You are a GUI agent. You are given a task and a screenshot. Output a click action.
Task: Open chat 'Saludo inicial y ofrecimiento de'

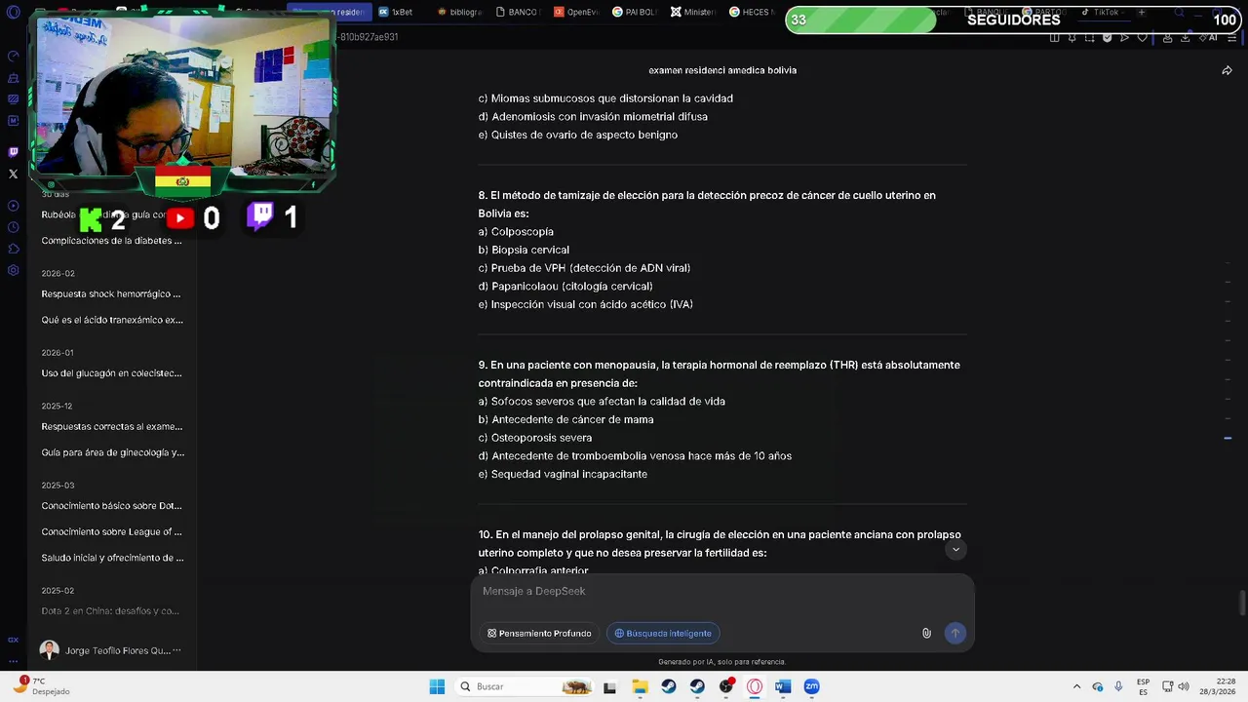point(111,558)
